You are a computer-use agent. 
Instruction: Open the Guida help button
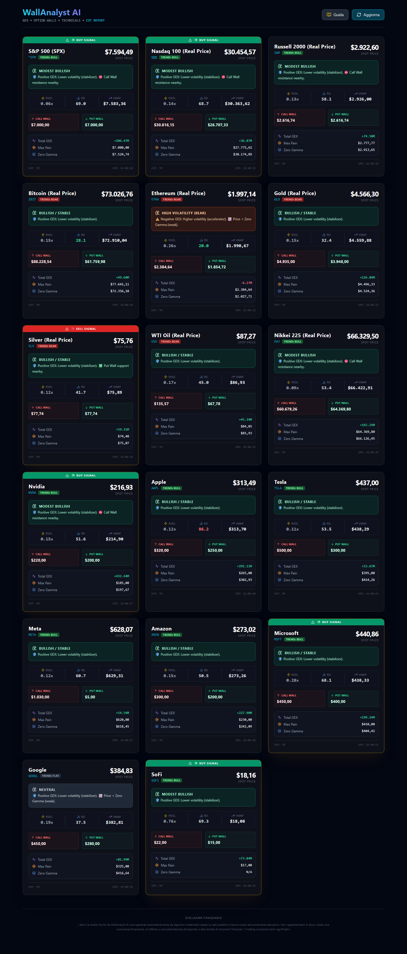click(335, 15)
